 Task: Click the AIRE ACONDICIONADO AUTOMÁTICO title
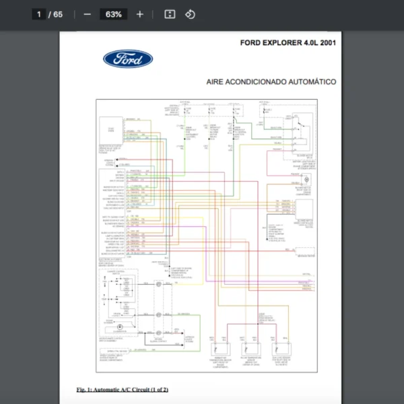pos(271,81)
